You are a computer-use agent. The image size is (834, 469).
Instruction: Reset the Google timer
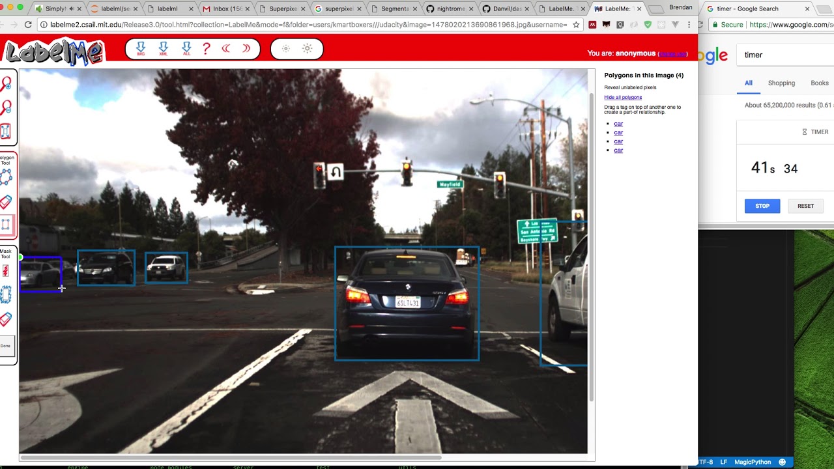[x=805, y=206]
